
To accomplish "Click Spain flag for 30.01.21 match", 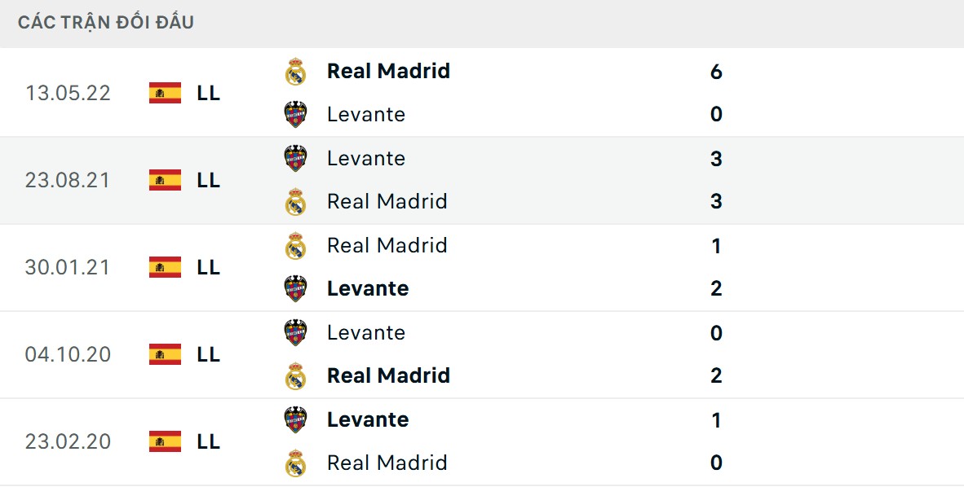I will point(165,267).
